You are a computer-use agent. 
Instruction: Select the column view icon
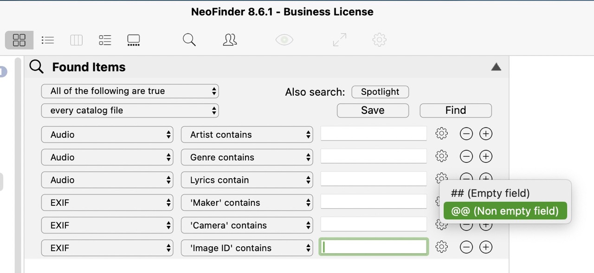pos(76,40)
